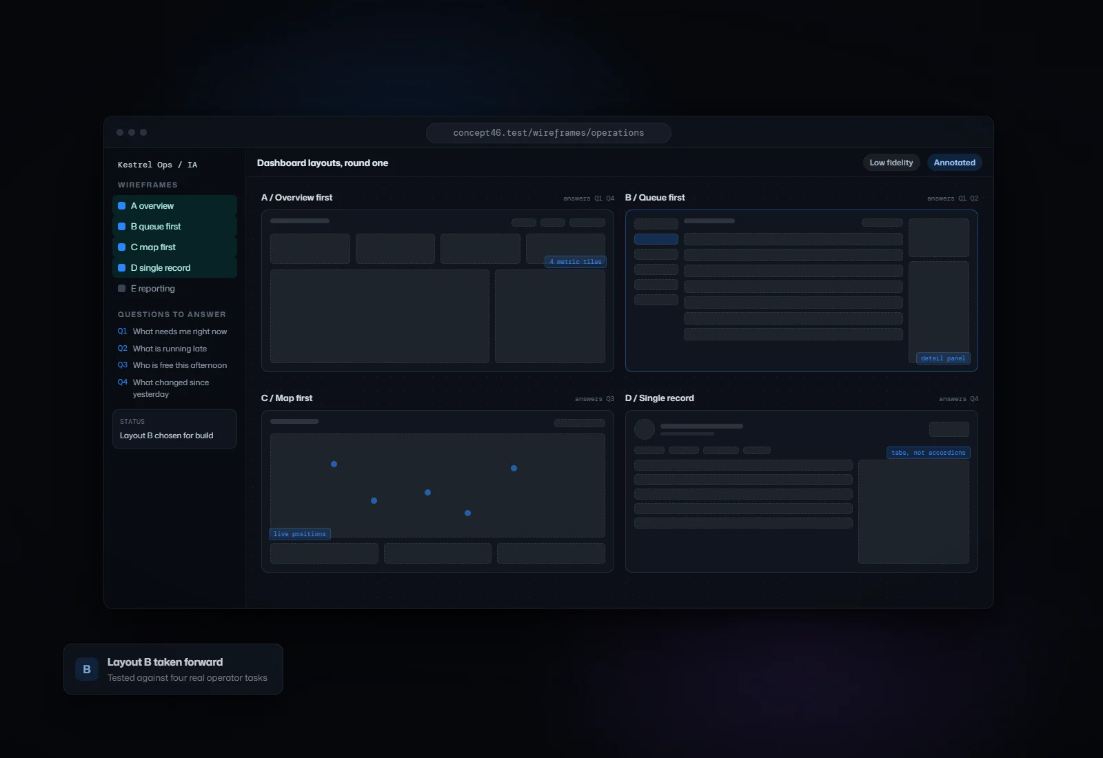Open question Q3 Who is free this afternoon
Image resolution: width=1103 pixels, height=758 pixels.
point(172,365)
